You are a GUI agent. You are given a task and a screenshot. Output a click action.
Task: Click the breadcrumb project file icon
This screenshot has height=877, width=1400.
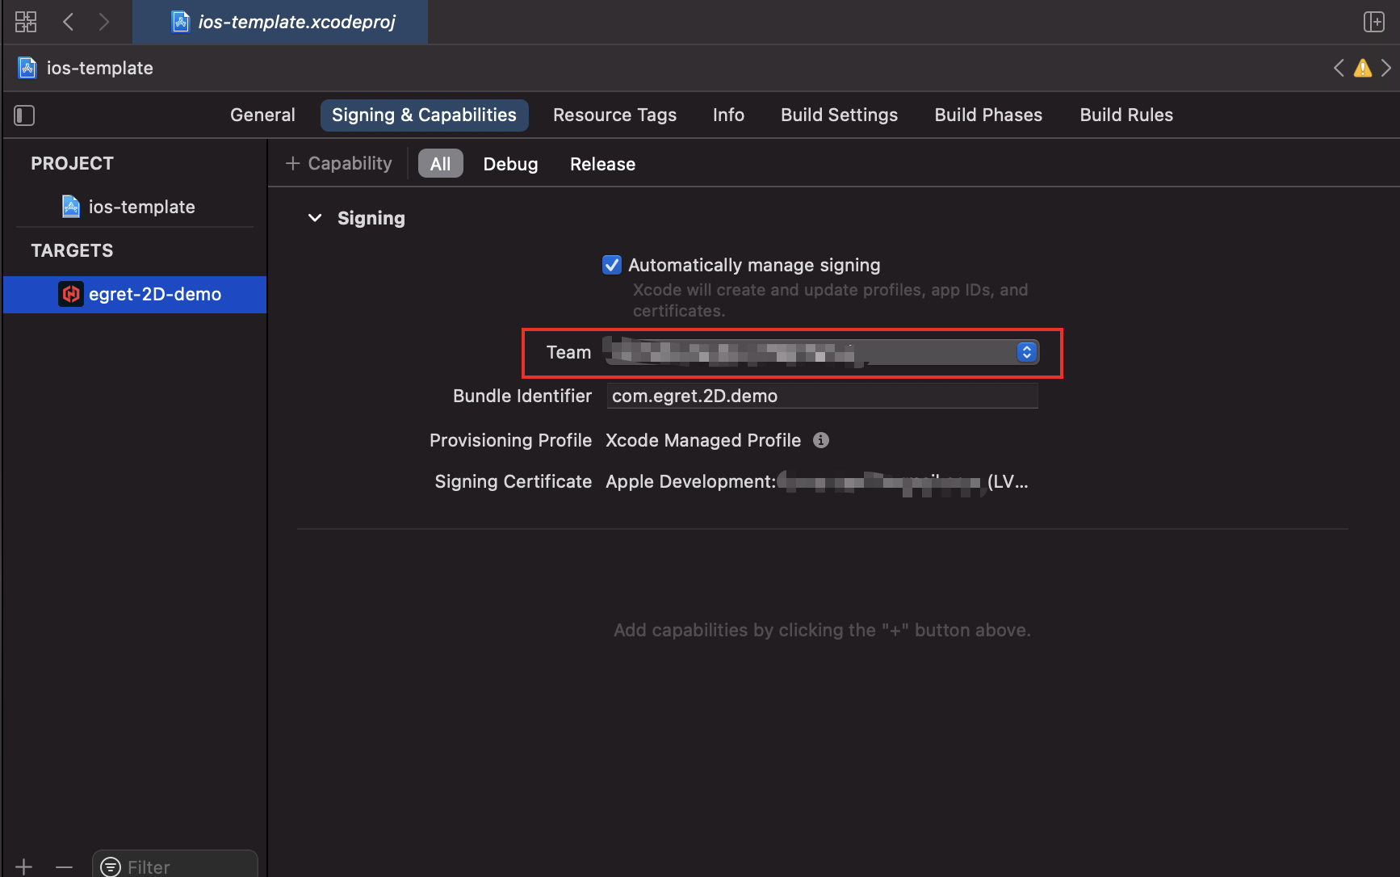(x=27, y=68)
